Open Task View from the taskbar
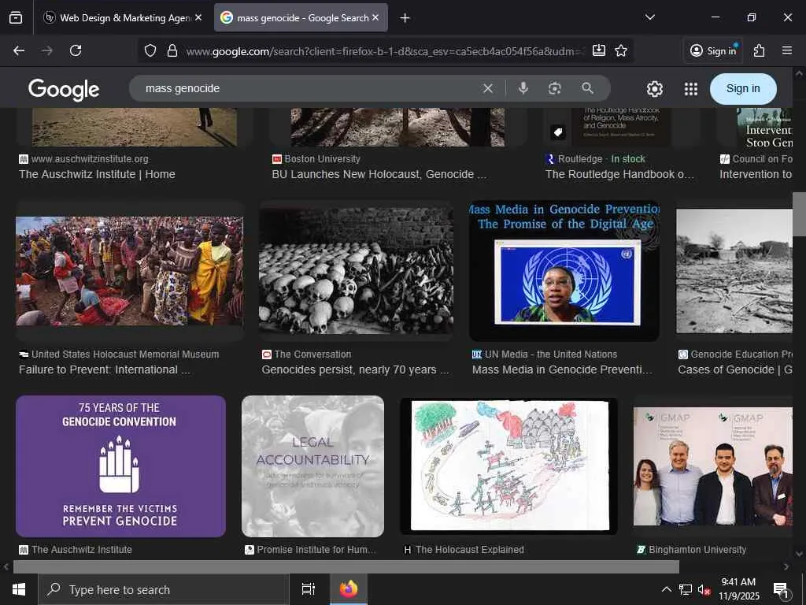Screen dimensions: 806x605 coord(309,589)
